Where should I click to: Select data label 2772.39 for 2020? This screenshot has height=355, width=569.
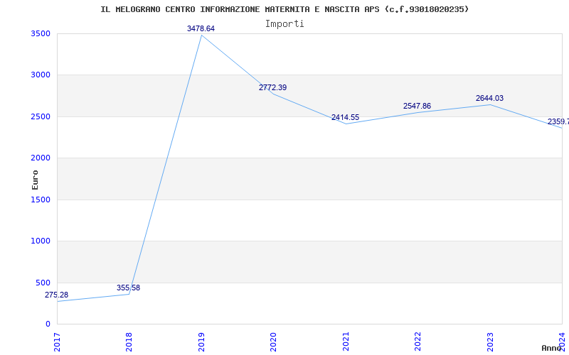point(272,87)
